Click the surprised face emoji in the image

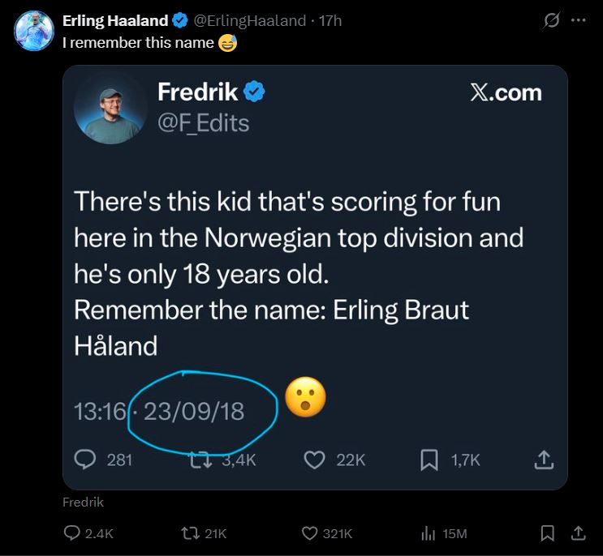pyautogui.click(x=306, y=397)
